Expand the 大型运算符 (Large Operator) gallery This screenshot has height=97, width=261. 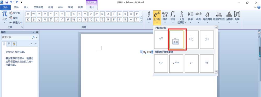click(x=182, y=18)
